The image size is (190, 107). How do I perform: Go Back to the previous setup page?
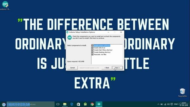pyautogui.click(x=107, y=68)
